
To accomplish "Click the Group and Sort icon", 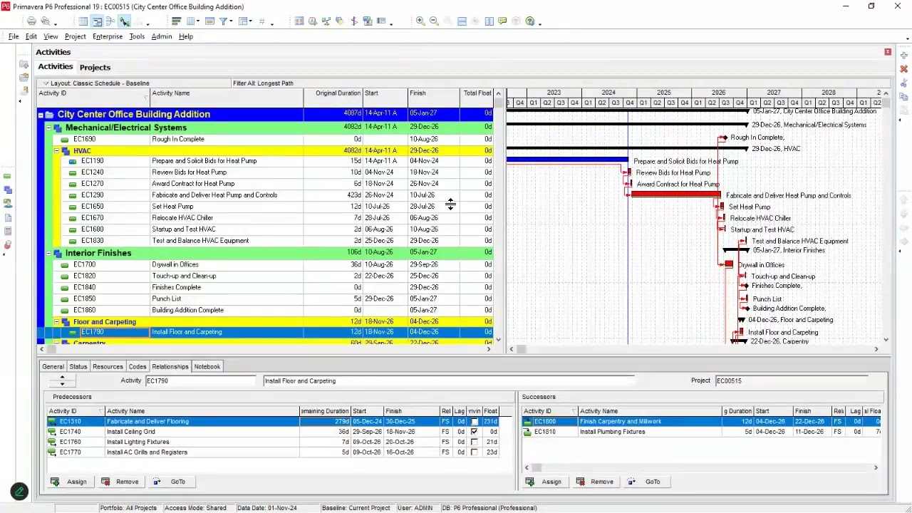I will [244, 21].
